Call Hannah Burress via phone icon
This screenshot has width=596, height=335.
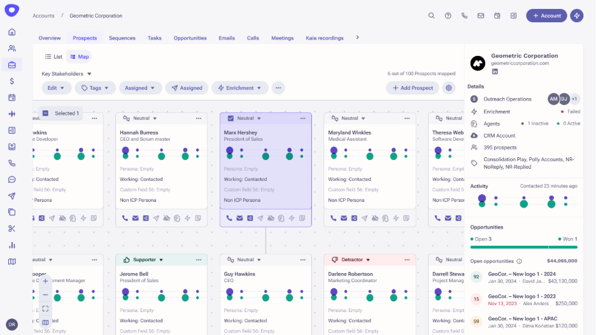(x=125, y=218)
